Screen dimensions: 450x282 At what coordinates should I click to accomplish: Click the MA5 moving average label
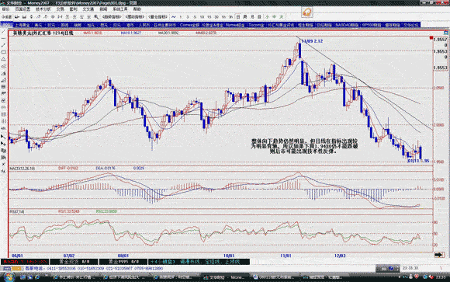tap(92, 33)
